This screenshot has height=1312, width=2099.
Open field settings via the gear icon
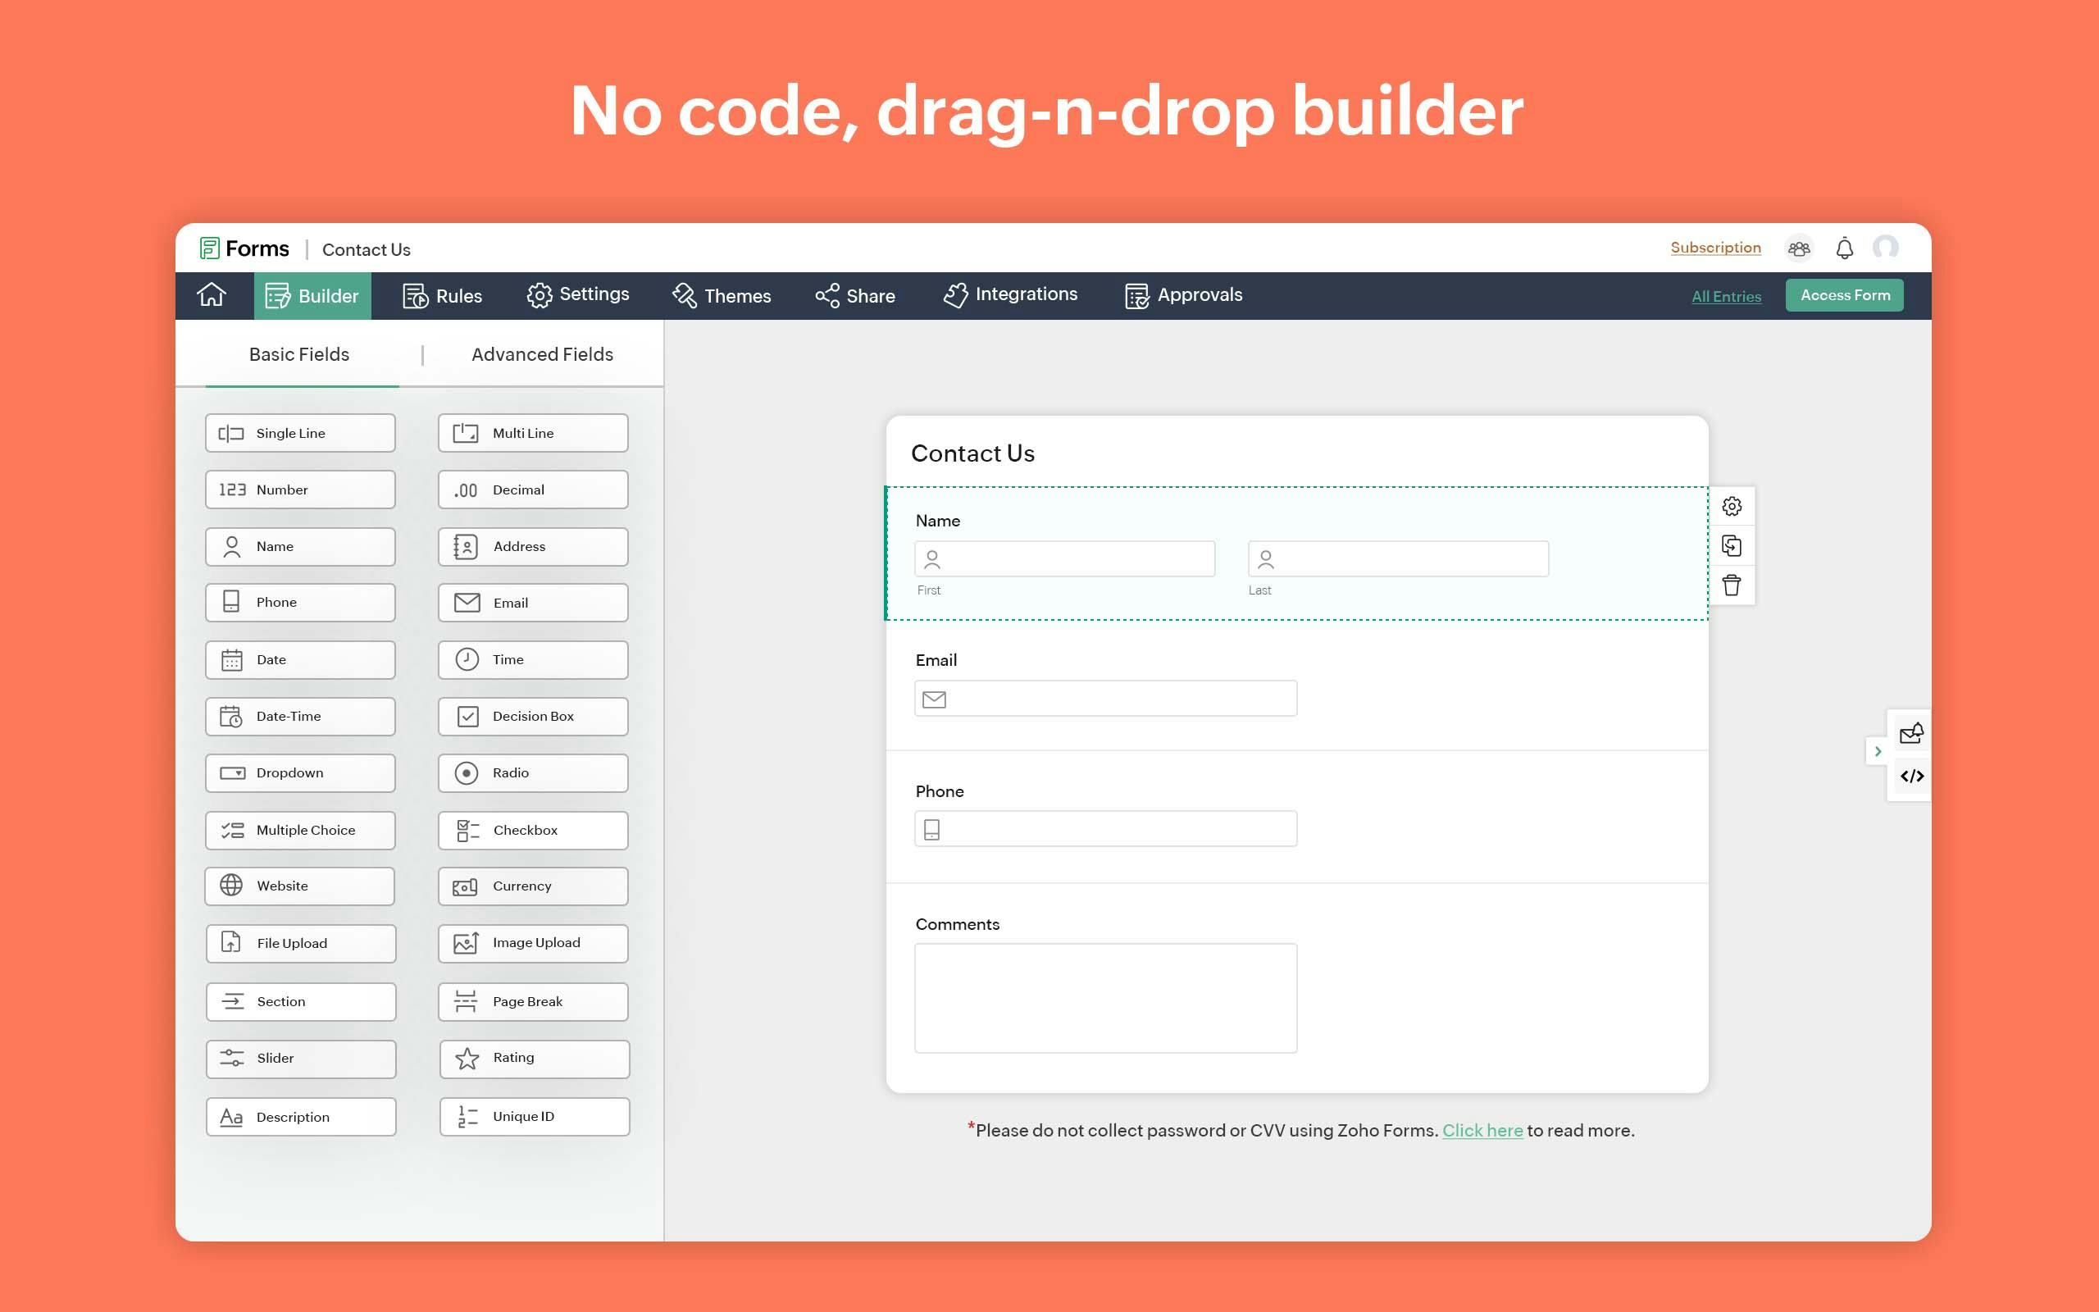(1732, 506)
